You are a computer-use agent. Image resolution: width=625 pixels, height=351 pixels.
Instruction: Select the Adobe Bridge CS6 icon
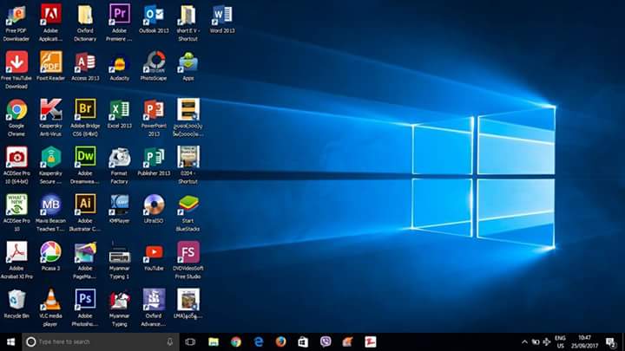(85, 117)
